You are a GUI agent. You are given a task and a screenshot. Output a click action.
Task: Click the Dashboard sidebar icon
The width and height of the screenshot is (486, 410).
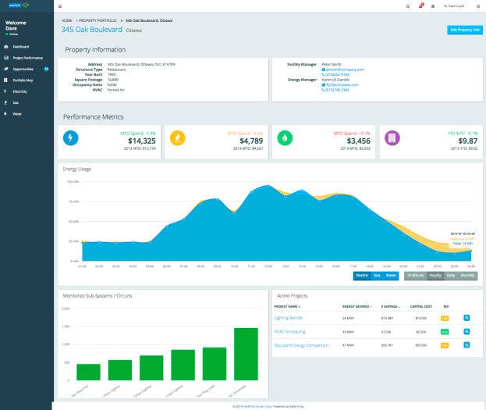[6, 47]
